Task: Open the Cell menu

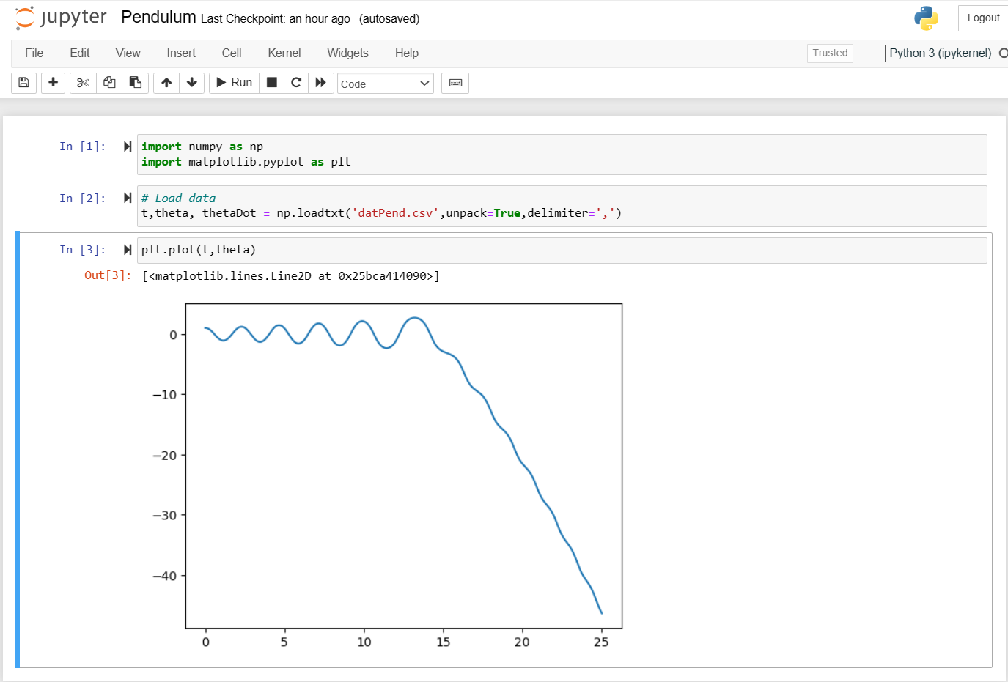Action: point(232,53)
